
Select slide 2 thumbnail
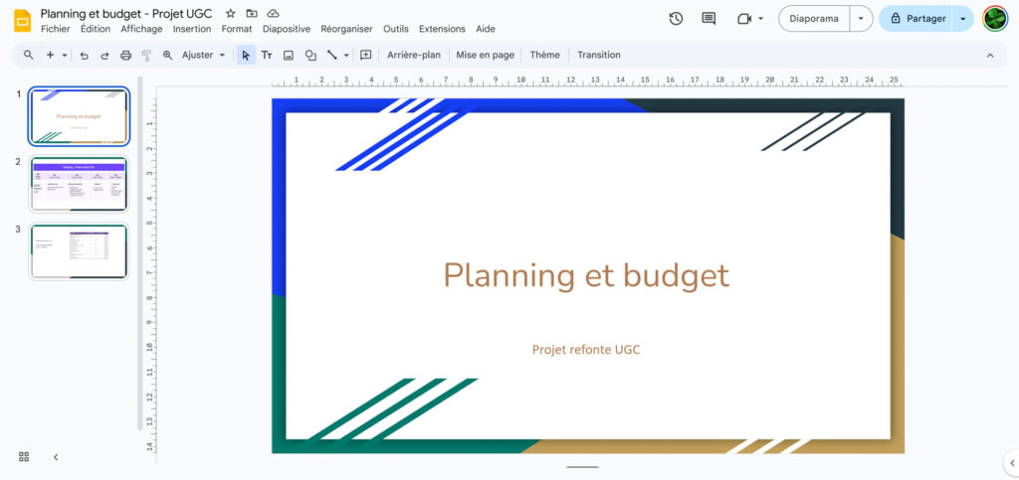click(x=79, y=184)
